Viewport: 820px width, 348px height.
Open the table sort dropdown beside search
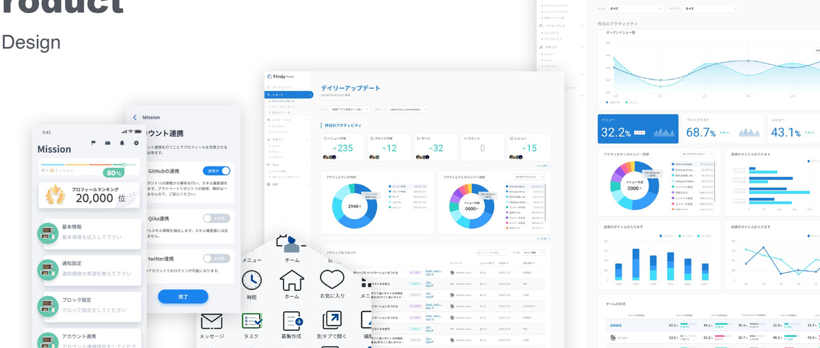tap(534, 252)
